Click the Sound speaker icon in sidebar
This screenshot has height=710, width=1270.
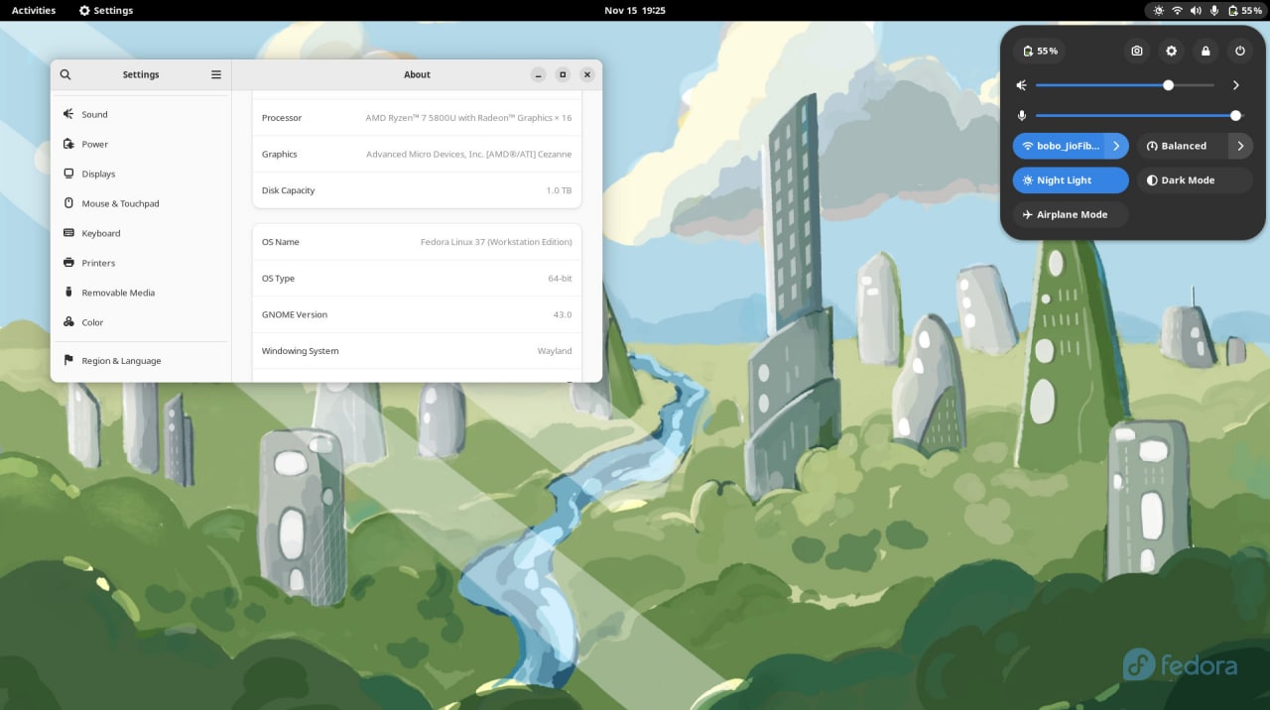tap(68, 114)
